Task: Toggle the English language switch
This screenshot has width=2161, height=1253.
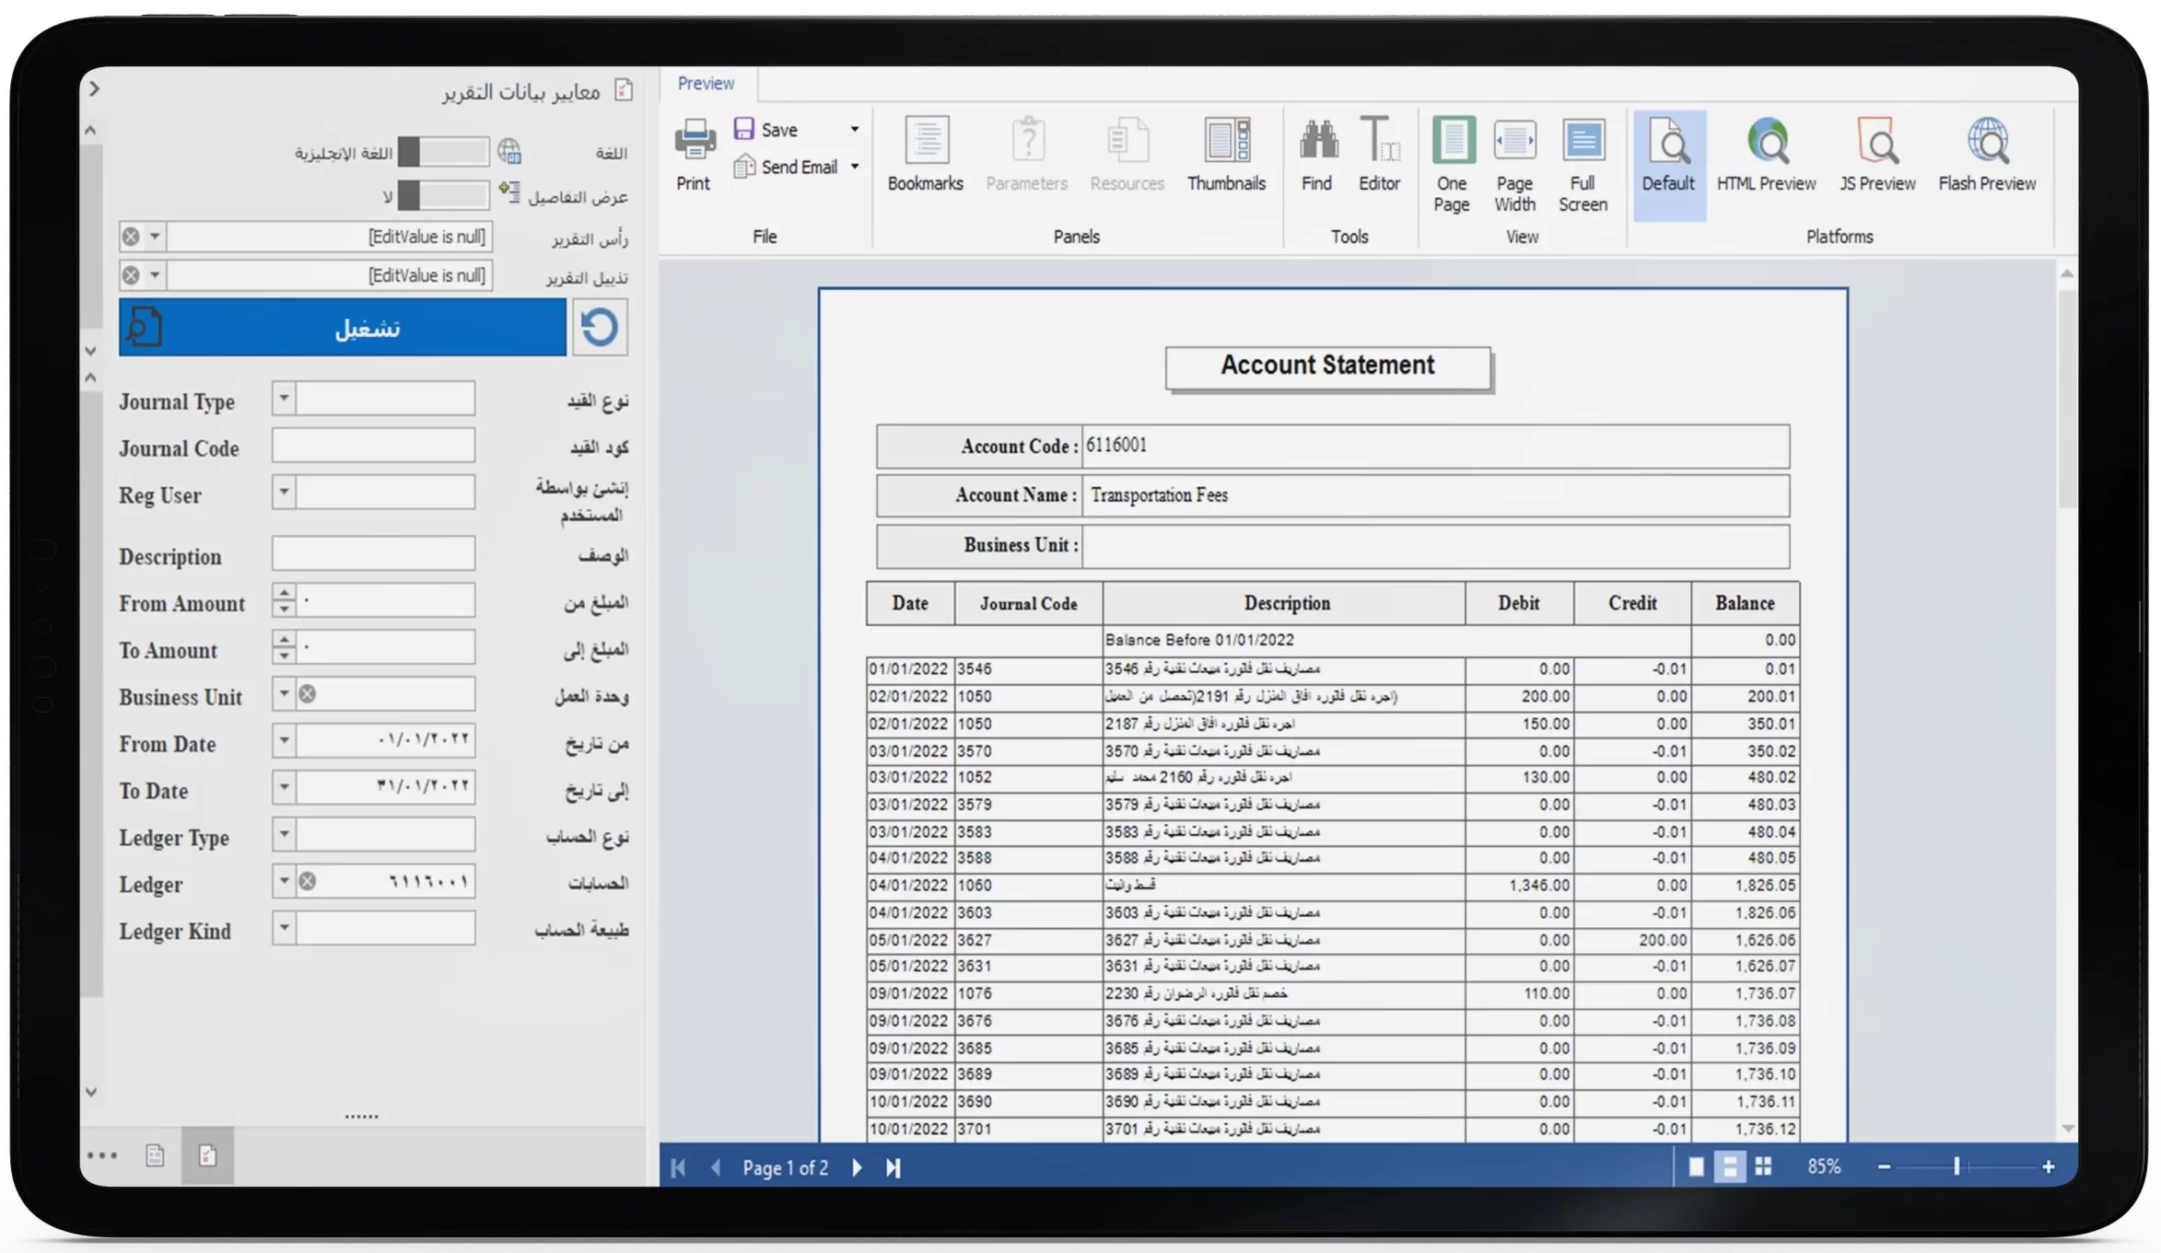Action: click(x=443, y=152)
